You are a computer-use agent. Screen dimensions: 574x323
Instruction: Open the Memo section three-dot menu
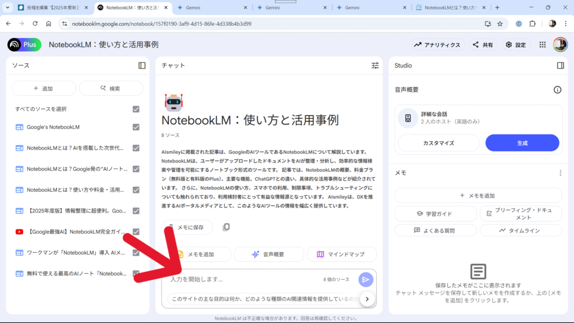(560, 173)
